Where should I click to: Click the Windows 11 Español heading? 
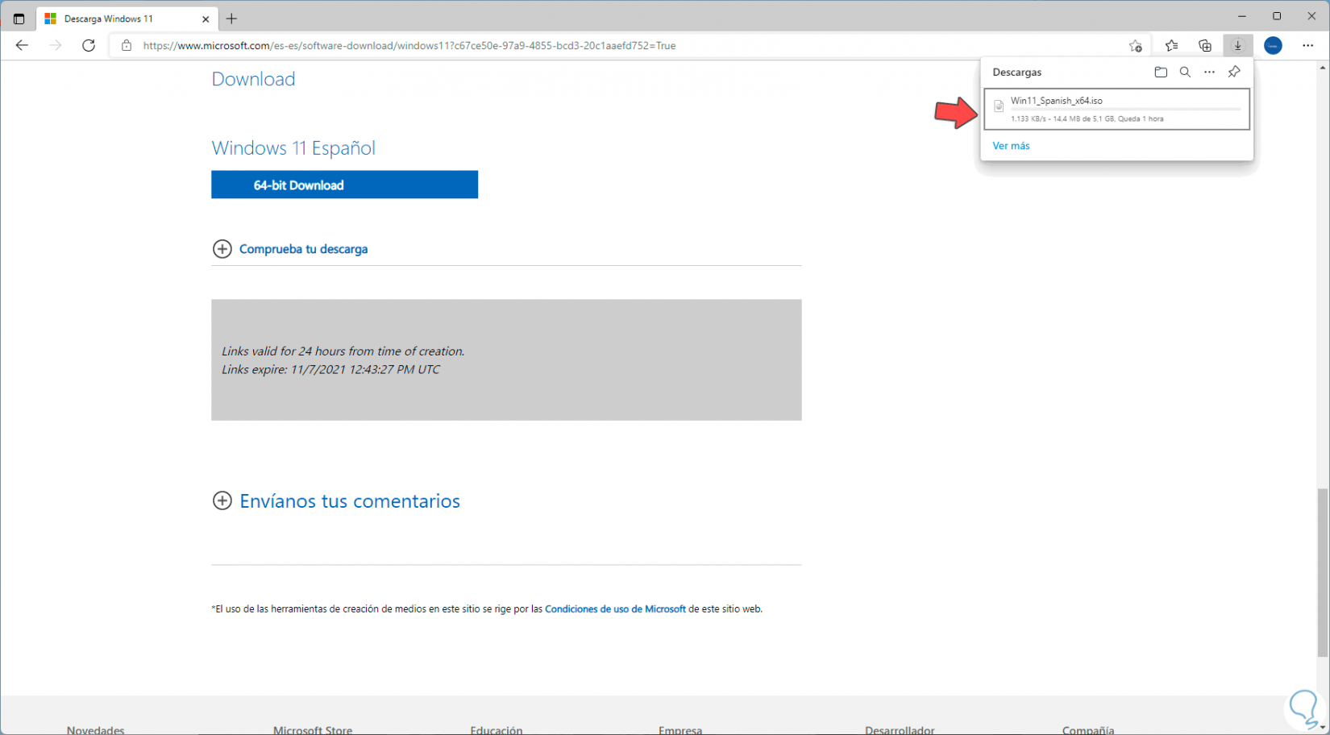(x=293, y=148)
